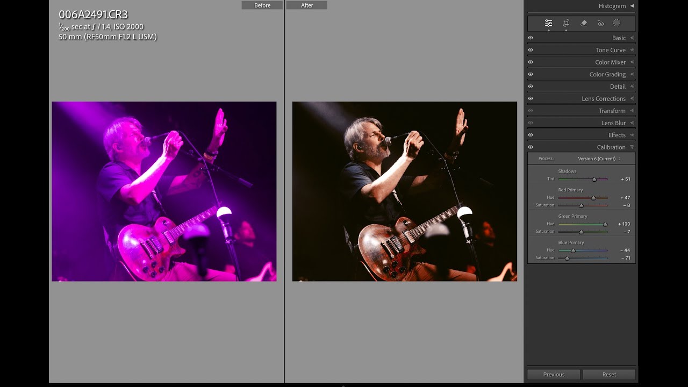Select the Edit sliders tool icon

548,23
